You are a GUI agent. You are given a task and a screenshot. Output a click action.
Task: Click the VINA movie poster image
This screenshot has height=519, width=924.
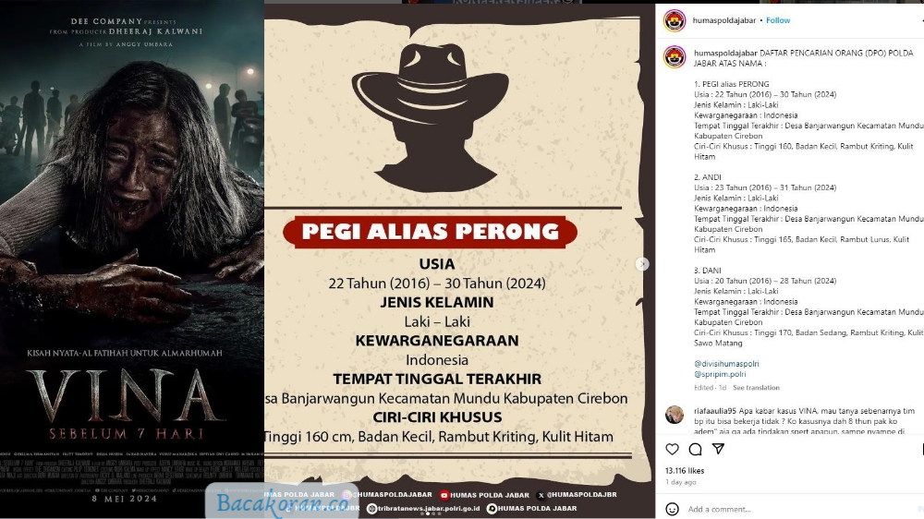pos(132,259)
